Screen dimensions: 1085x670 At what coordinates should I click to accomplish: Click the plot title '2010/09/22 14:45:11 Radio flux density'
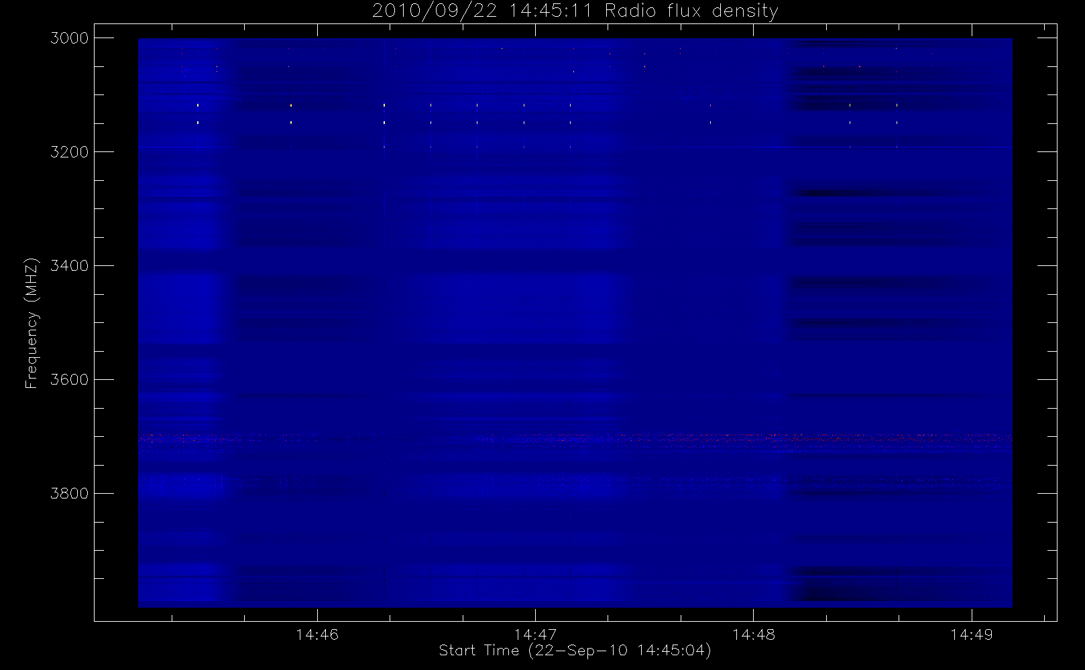coord(575,11)
